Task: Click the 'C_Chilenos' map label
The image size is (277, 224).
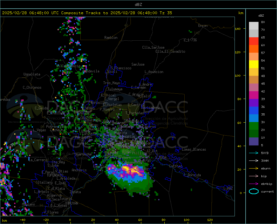Action: 32,88
